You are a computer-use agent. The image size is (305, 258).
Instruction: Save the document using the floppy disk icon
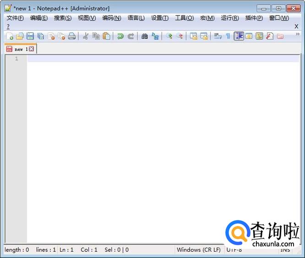30,36
